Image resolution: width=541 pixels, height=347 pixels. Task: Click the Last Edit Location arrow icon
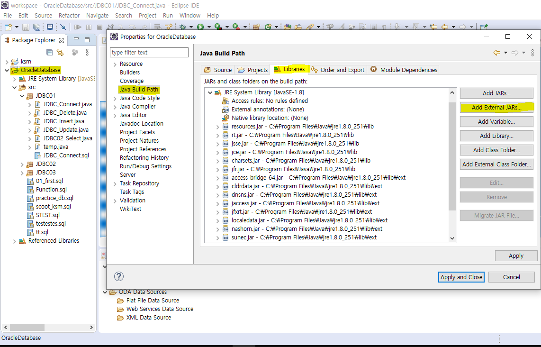(433, 27)
